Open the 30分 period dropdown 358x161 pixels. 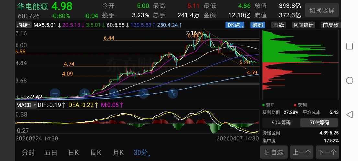141,152
